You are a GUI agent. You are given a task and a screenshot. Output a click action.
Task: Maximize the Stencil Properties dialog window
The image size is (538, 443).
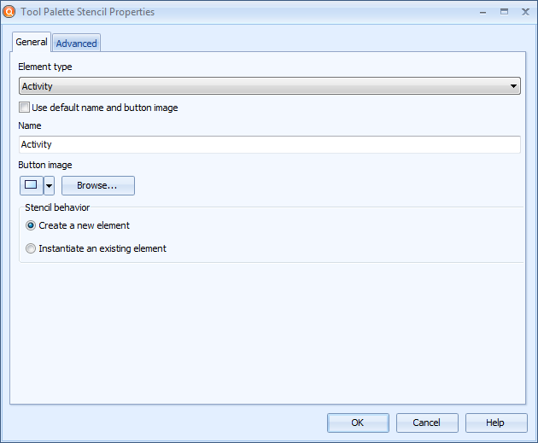coord(504,12)
